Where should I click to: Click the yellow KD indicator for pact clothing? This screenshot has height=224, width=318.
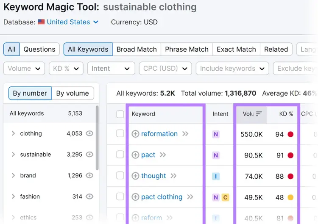click(290, 197)
